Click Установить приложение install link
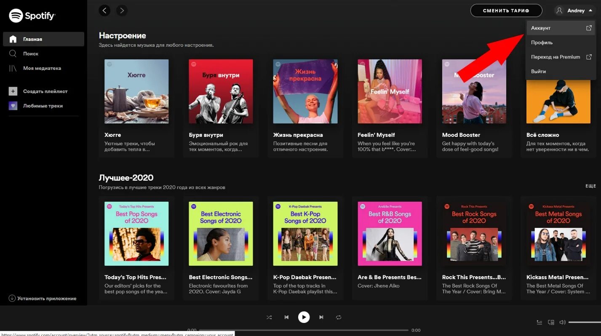The height and width of the screenshot is (336, 601). (47, 298)
